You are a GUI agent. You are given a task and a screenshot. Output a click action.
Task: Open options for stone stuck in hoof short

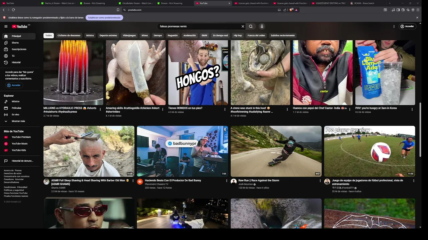(x=287, y=109)
